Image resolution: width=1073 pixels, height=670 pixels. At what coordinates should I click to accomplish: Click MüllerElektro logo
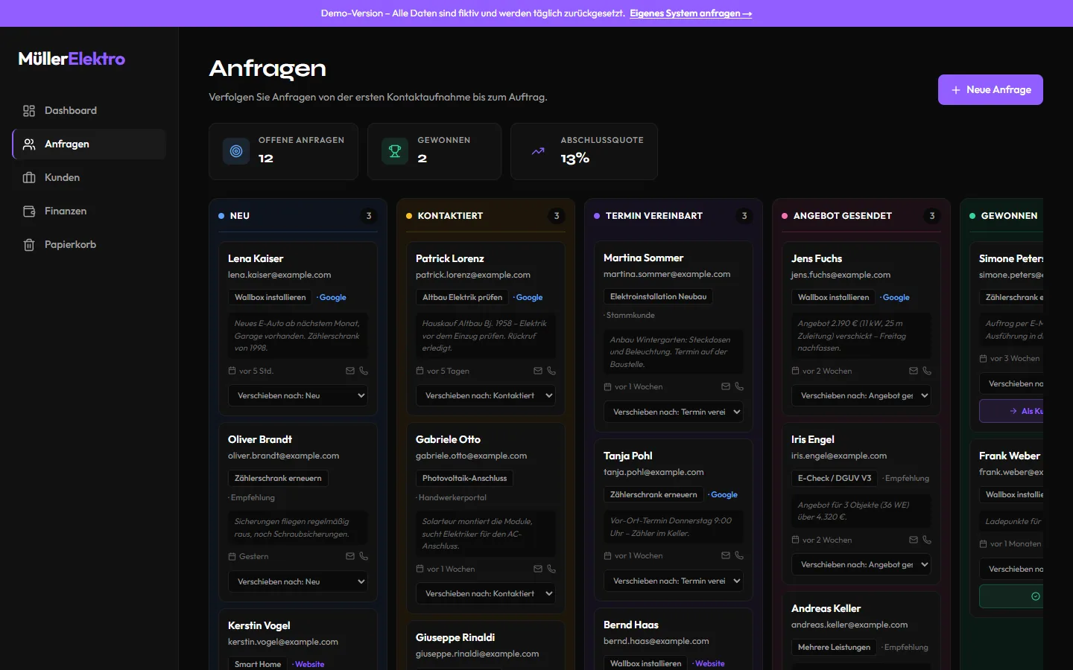tap(72, 59)
